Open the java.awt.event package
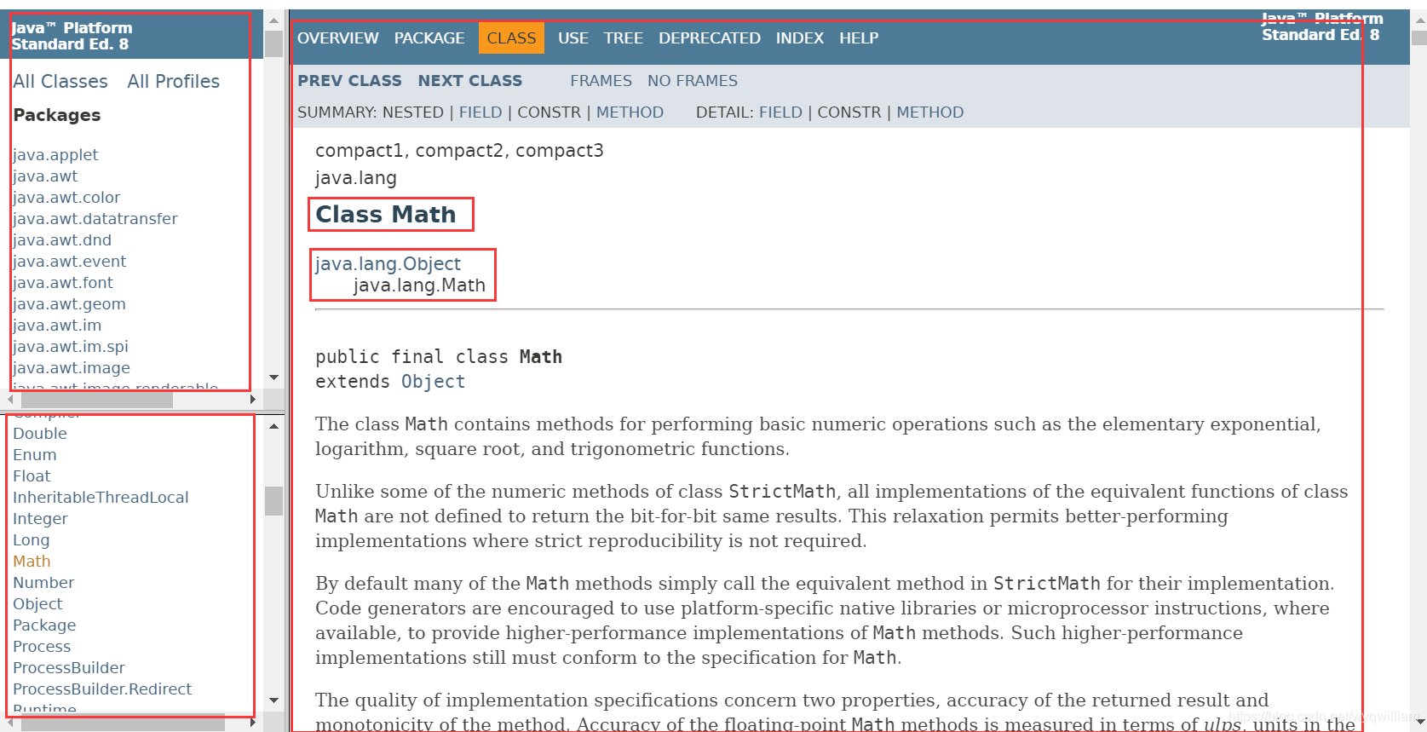1427x732 pixels. coord(69,262)
